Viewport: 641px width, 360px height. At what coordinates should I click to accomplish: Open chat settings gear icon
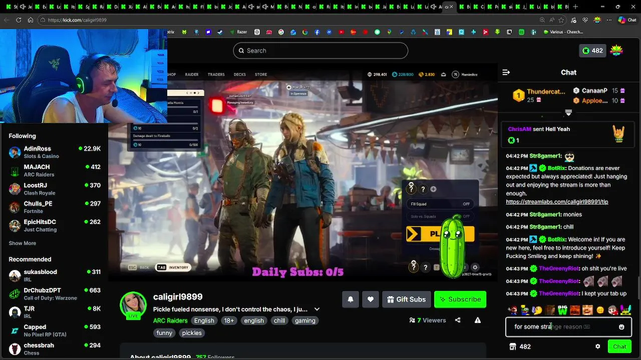[597, 346]
